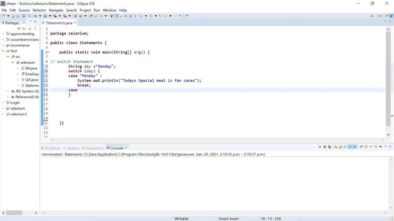Clear the Console output
The image size is (394, 221).
336,147
